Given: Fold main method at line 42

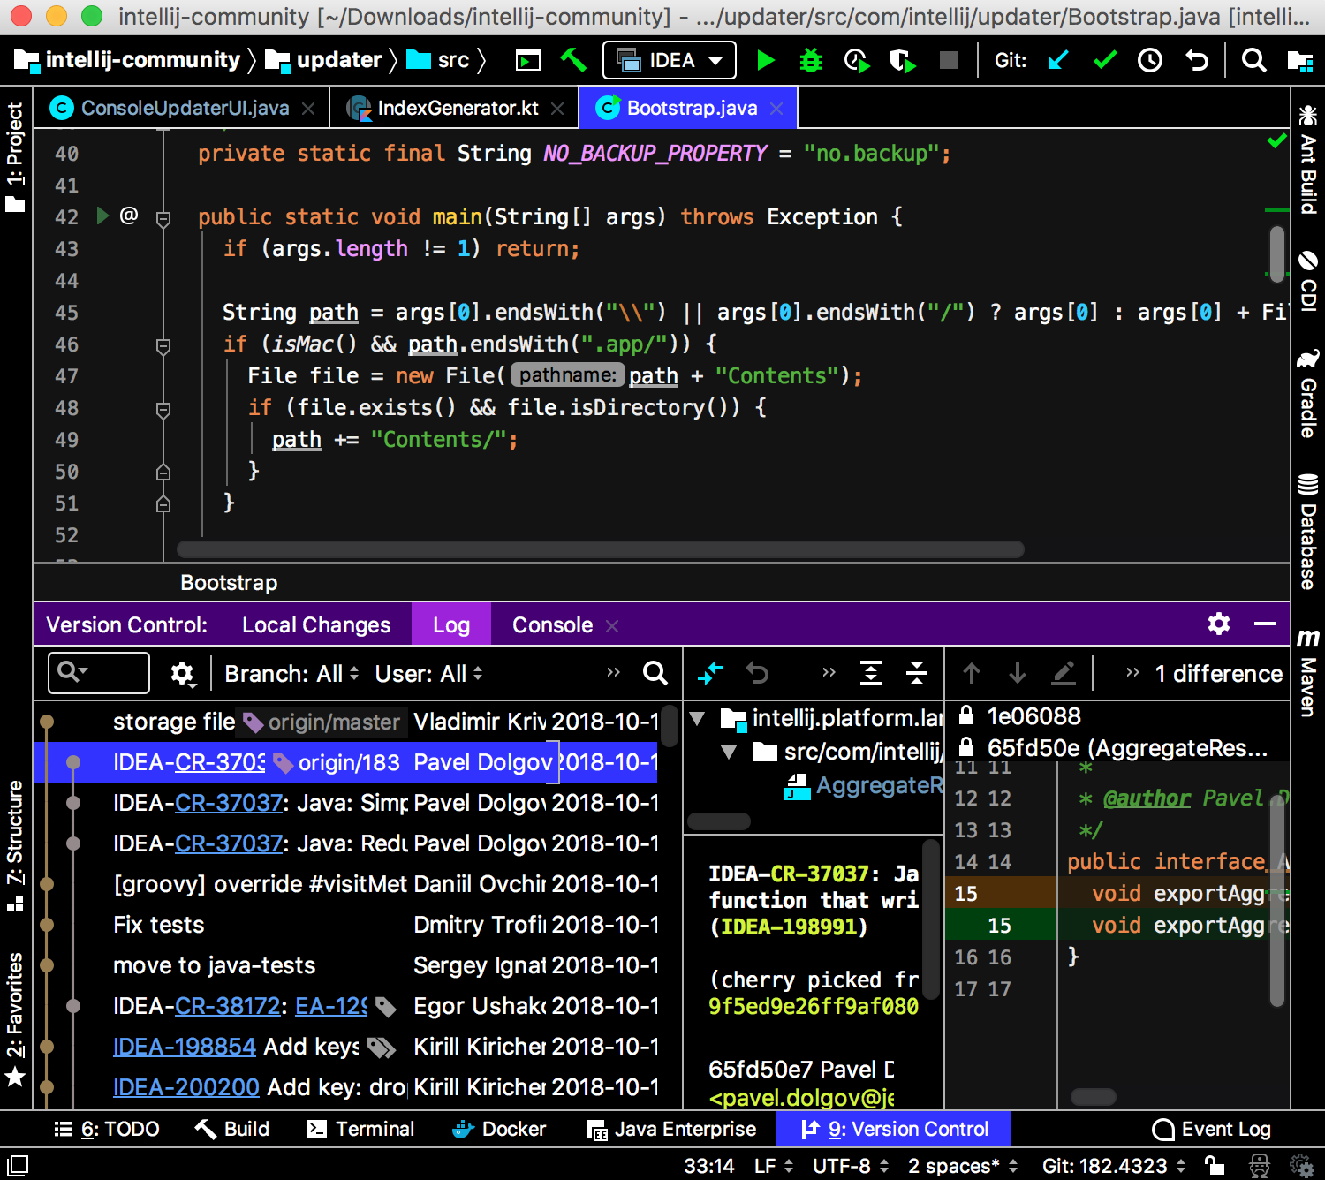Looking at the screenshot, I should [x=163, y=218].
